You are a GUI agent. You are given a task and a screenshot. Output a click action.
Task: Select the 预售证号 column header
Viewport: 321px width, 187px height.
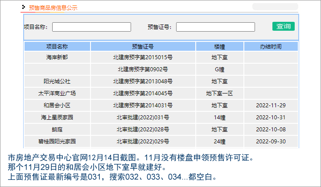coord(143,46)
